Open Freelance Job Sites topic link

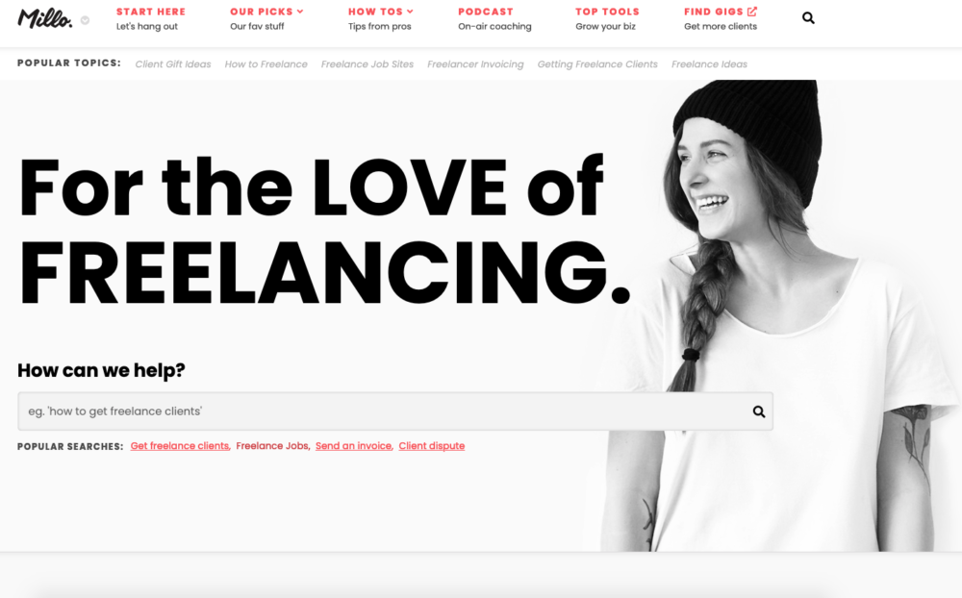click(367, 63)
